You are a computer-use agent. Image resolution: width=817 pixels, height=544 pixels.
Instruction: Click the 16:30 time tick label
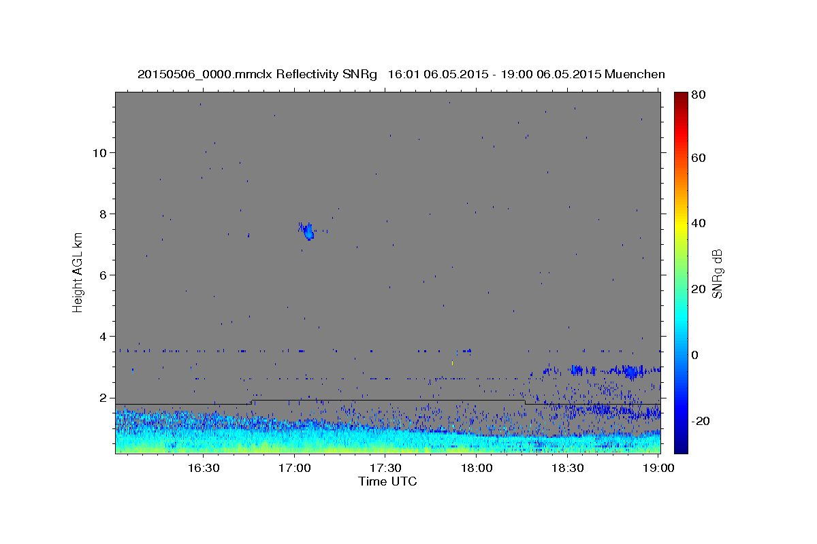(x=203, y=468)
